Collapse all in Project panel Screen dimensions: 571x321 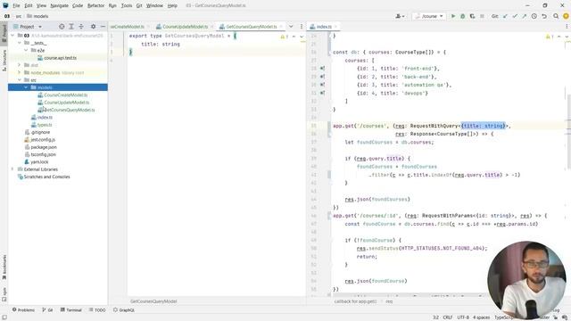[81, 27]
